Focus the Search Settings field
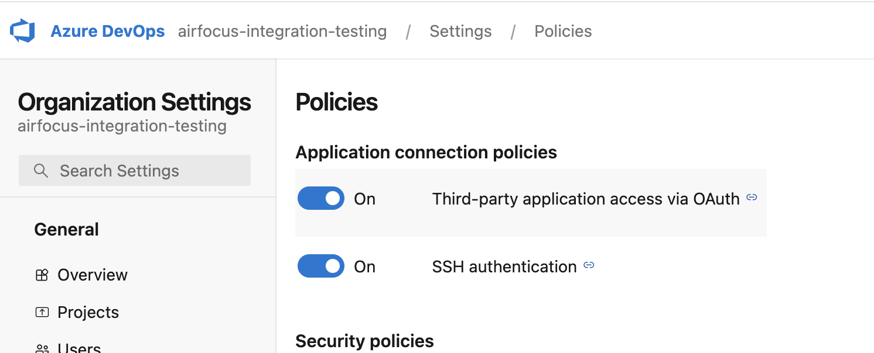The image size is (874, 353). (135, 171)
